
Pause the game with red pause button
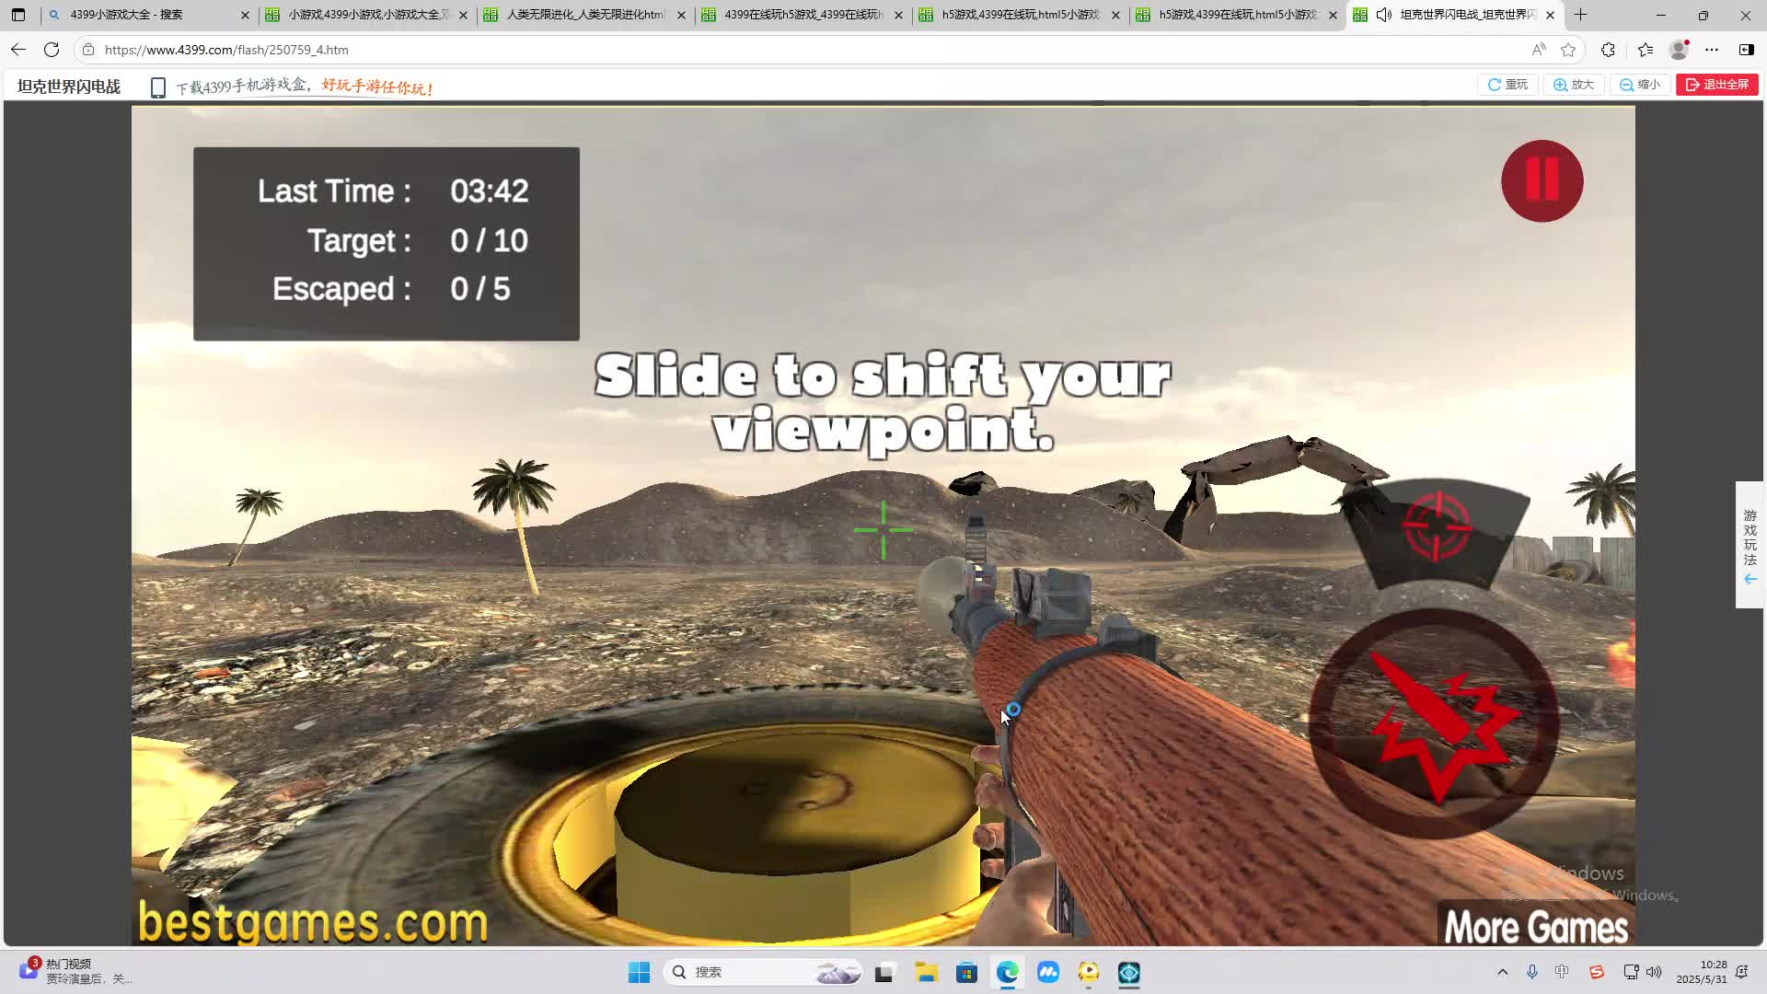1542,180
